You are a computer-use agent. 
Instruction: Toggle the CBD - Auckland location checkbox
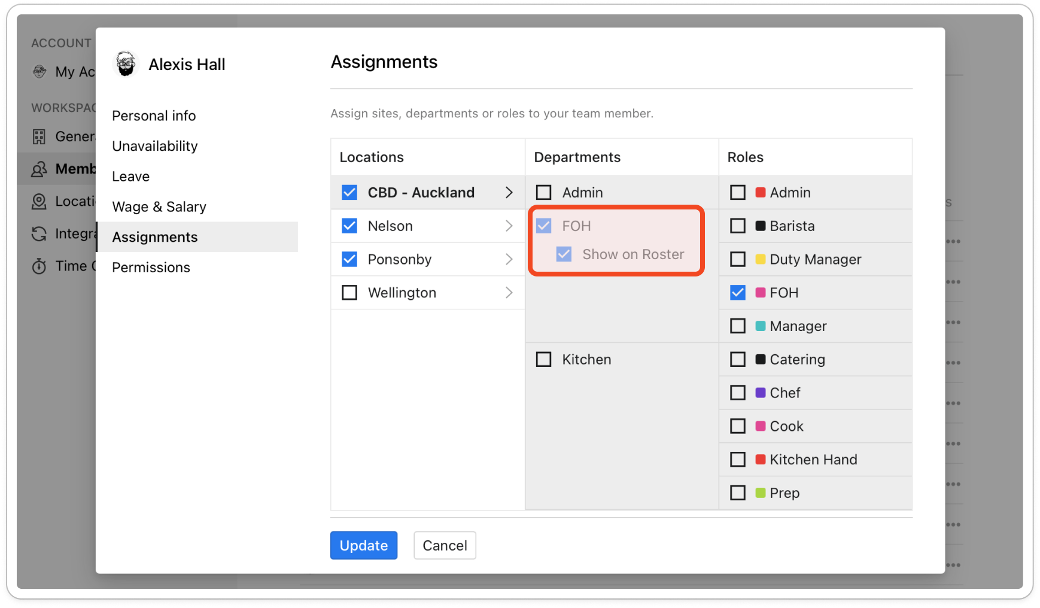pyautogui.click(x=349, y=192)
